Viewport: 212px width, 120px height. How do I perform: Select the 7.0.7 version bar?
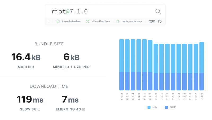click(x=196, y=67)
